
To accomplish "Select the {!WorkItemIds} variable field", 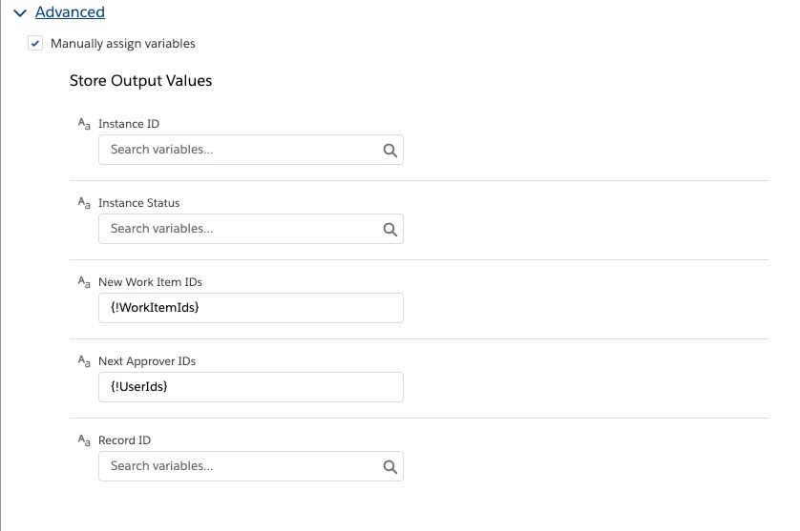I will pyautogui.click(x=250, y=308).
